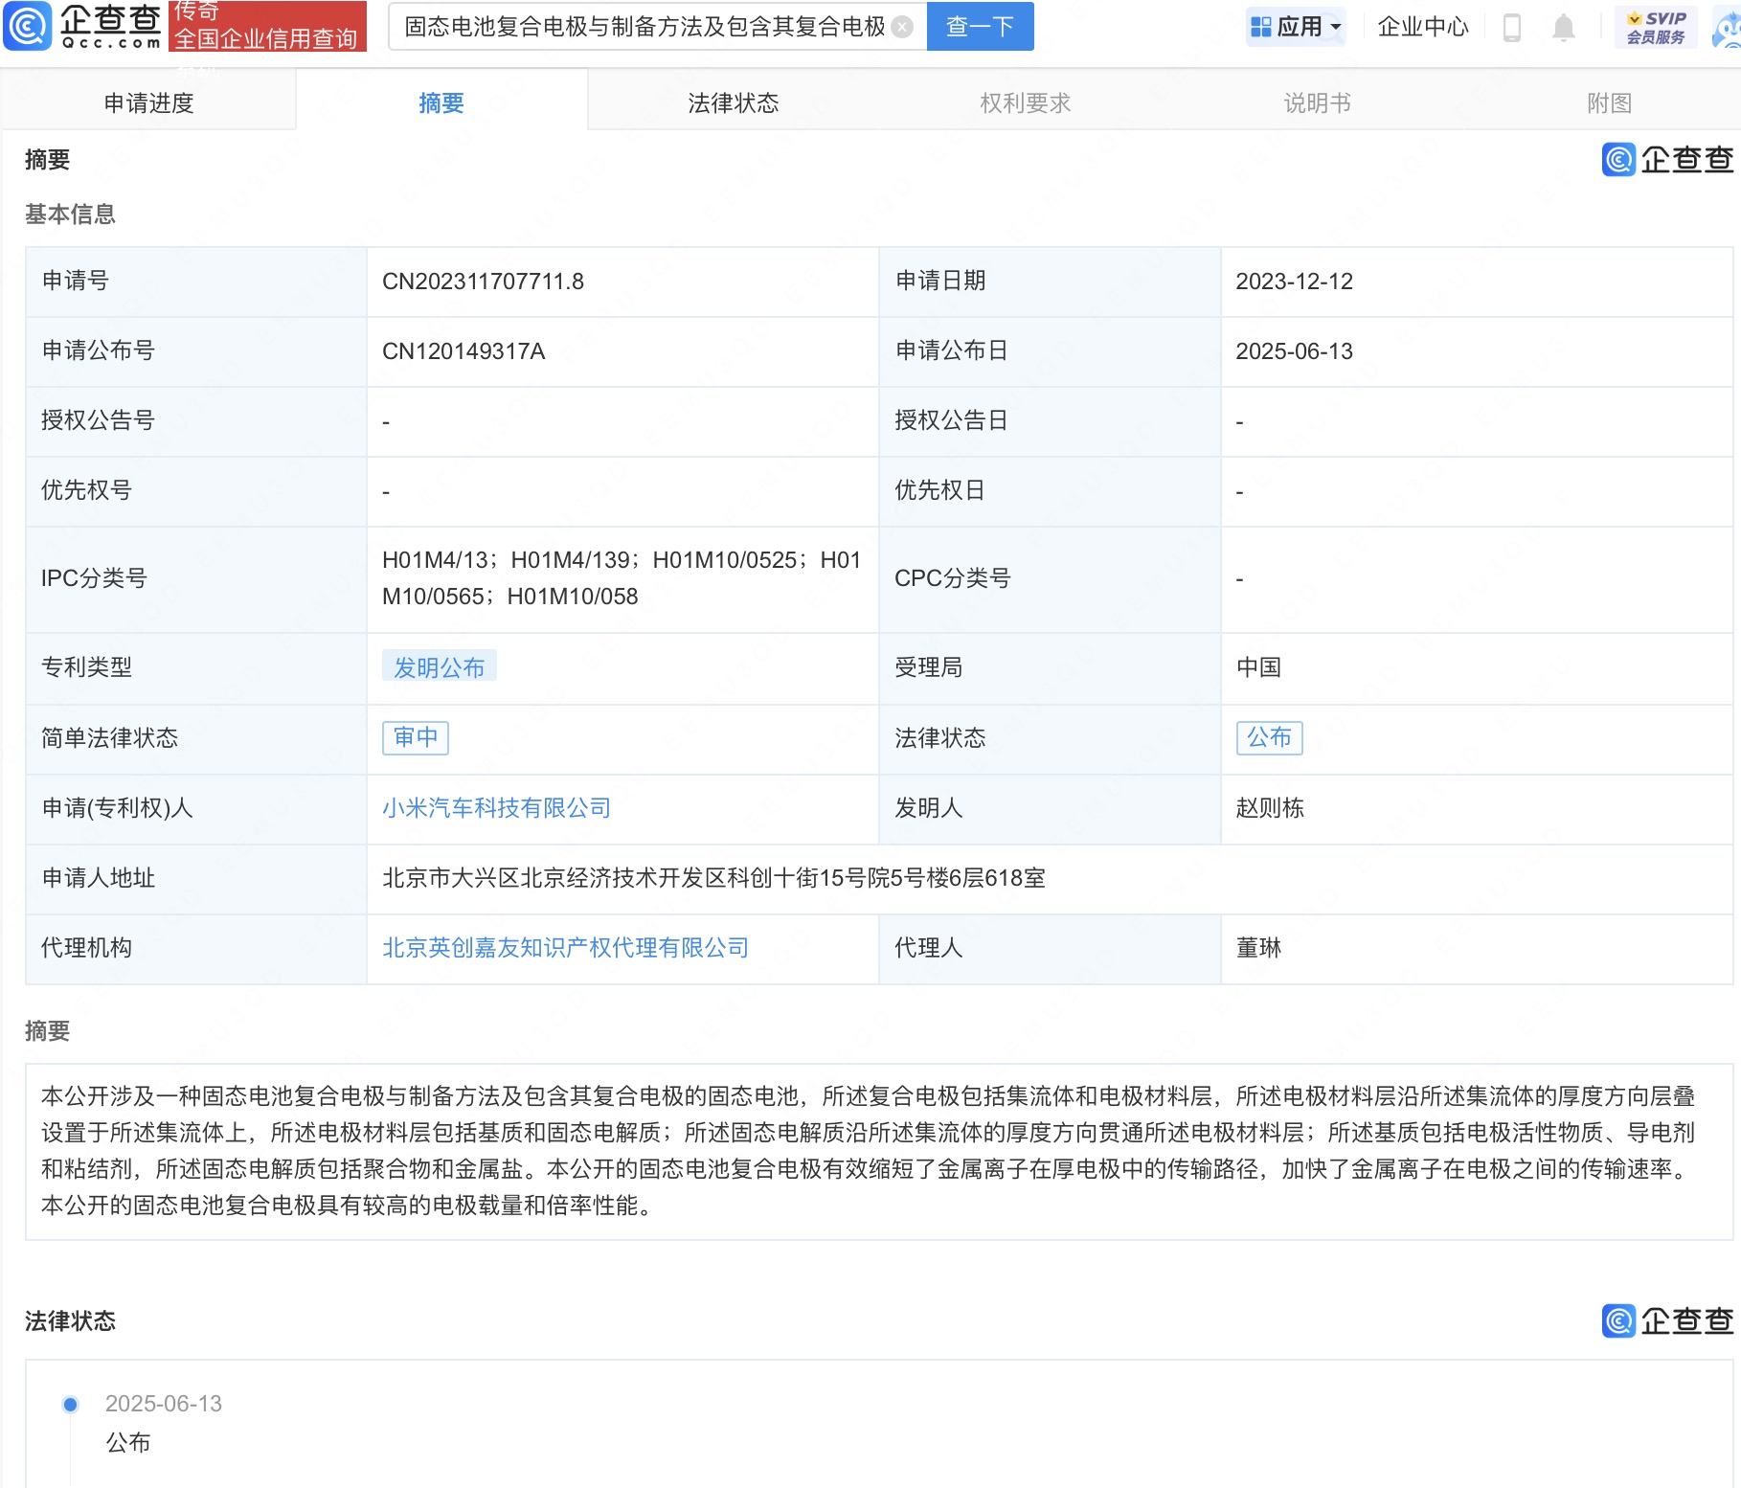Click the 2025-06-13 legal status timeline dot
Image resolution: width=1741 pixels, height=1488 pixels.
(70, 1405)
